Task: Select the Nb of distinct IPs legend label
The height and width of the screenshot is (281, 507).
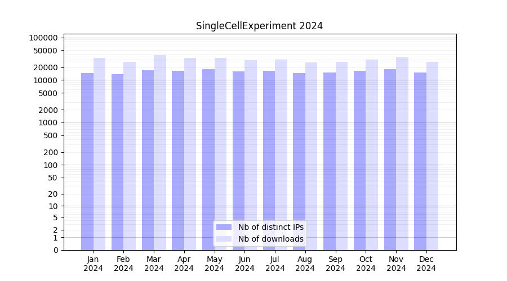Action: click(270, 227)
